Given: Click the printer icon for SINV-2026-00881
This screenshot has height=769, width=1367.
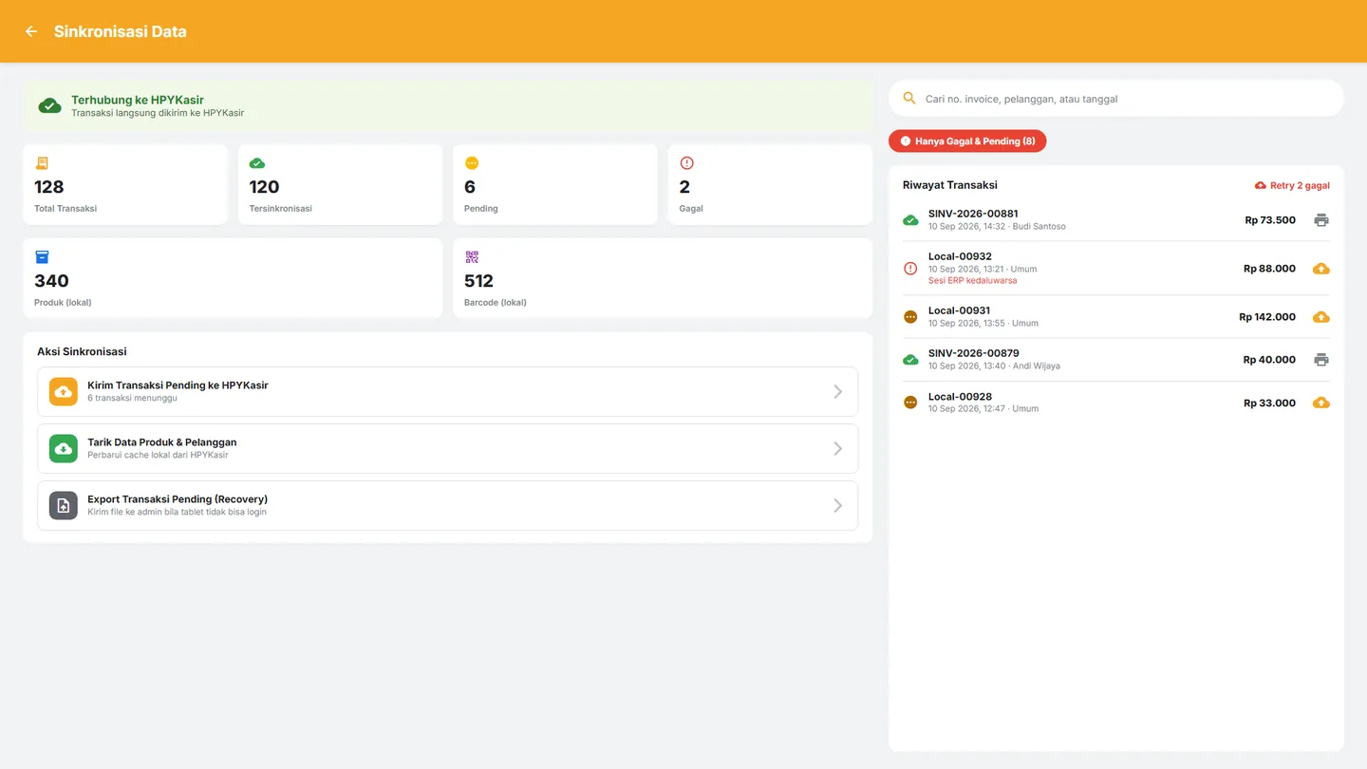Looking at the screenshot, I should [x=1320, y=220].
